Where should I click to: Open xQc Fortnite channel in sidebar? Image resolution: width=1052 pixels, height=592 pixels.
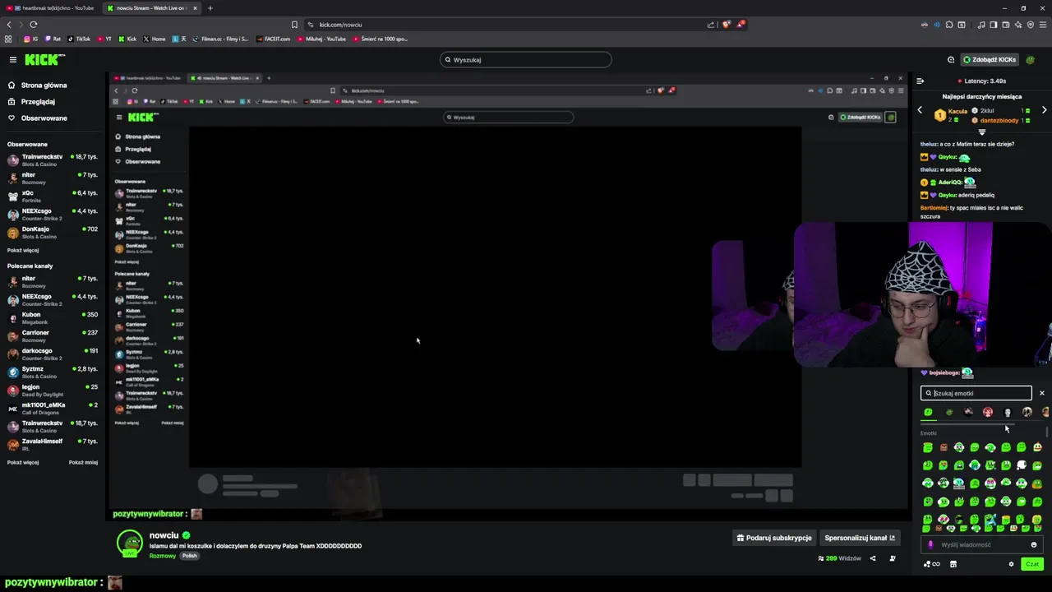tap(53, 196)
